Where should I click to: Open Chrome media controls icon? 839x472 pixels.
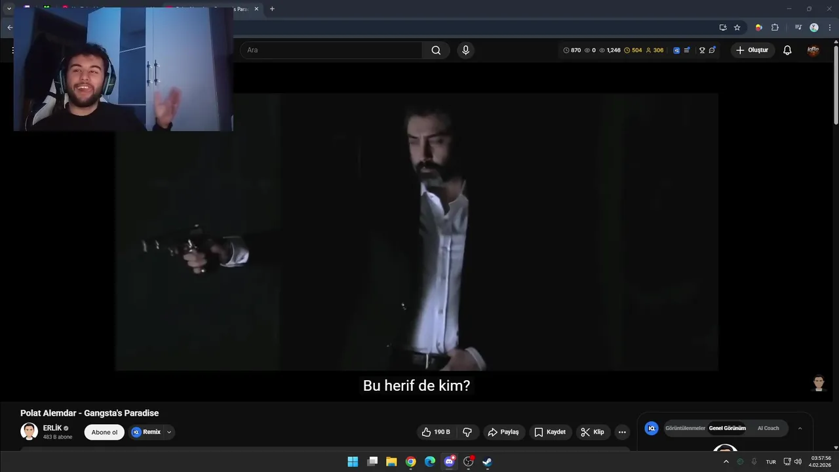[798, 28]
